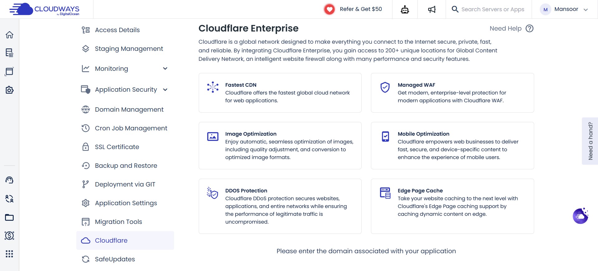Click the Cloudflare Enterprise page heading
Screen dimensions: 598x271
[x=249, y=28]
